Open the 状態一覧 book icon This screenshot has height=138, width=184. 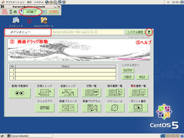pyautogui.click(x=91, y=93)
